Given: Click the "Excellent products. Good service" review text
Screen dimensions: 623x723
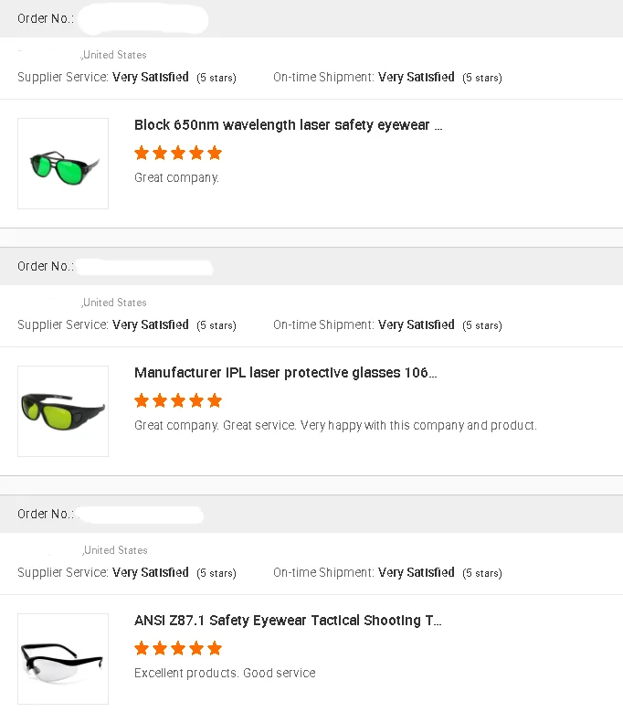Looking at the screenshot, I should click(225, 673).
